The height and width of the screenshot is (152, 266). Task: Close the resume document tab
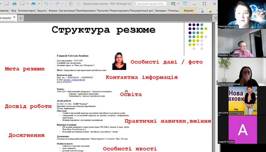(14, 18)
